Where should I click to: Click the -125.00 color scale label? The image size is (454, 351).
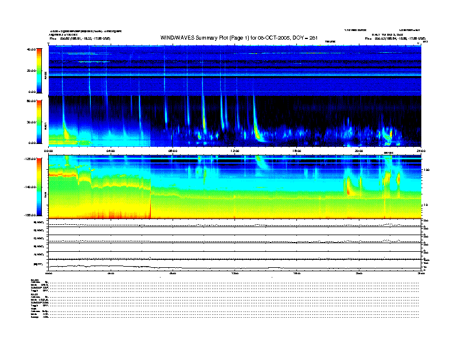pyautogui.click(x=30, y=159)
